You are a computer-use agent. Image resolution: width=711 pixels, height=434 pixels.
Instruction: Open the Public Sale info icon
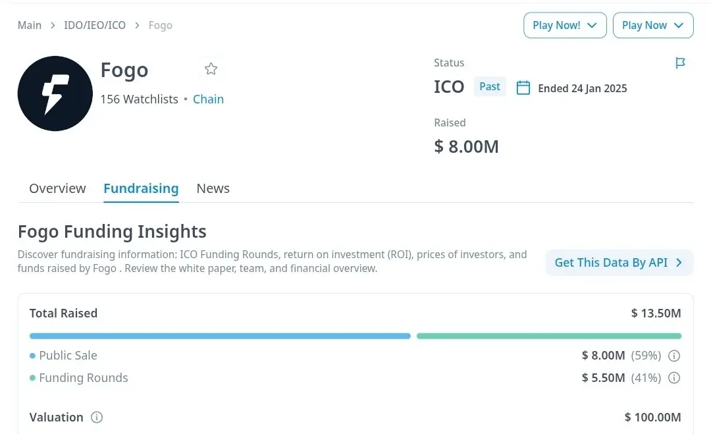point(674,356)
